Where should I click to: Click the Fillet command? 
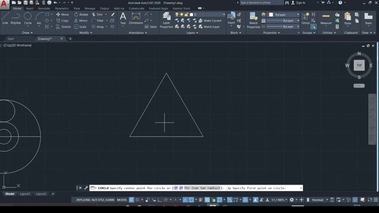98,21
